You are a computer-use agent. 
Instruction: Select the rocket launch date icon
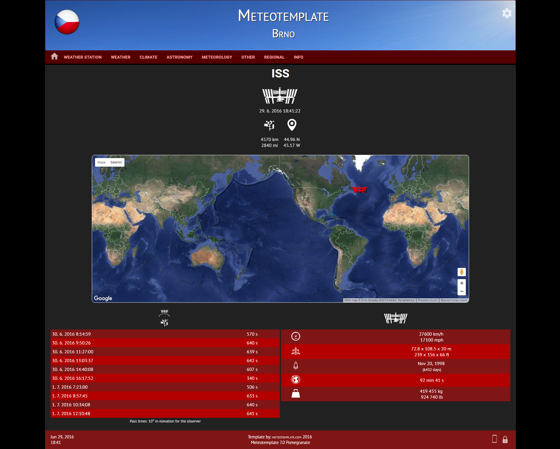point(296,366)
